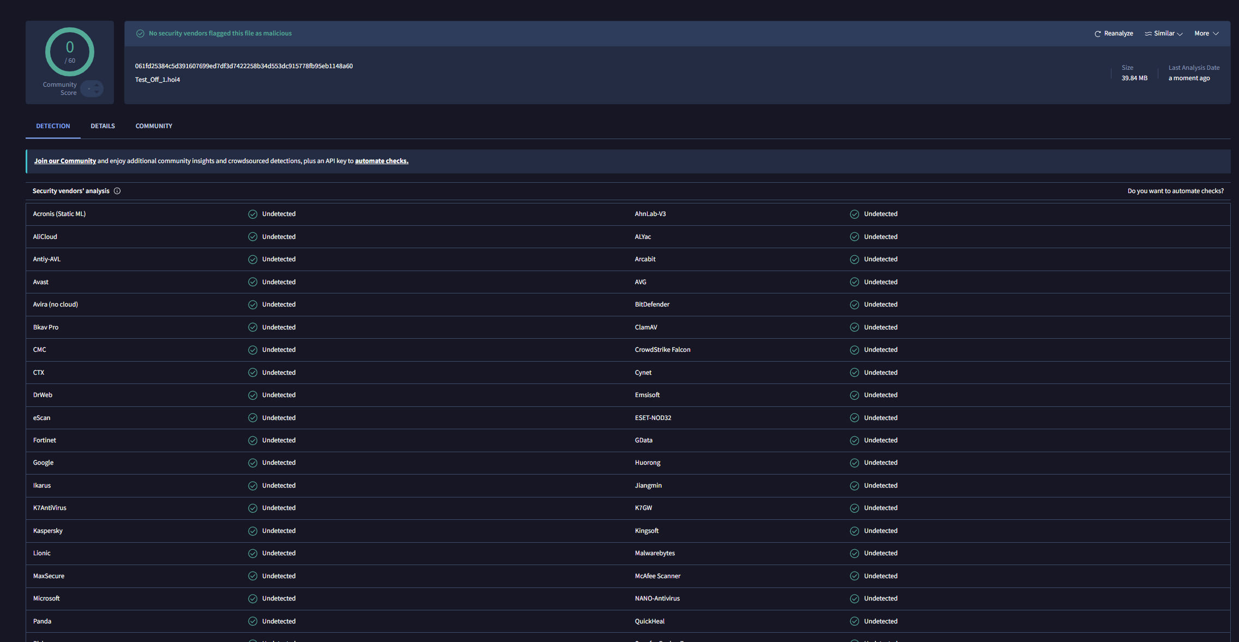Click the check icon in AhnLab-V3 row
Screen dimensions: 1239x642
pos(854,214)
